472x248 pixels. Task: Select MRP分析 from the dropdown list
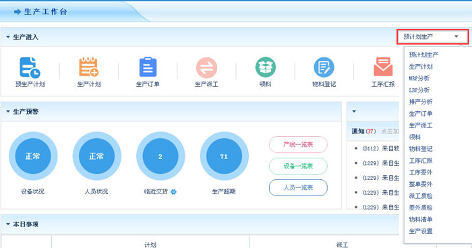pyautogui.click(x=419, y=78)
